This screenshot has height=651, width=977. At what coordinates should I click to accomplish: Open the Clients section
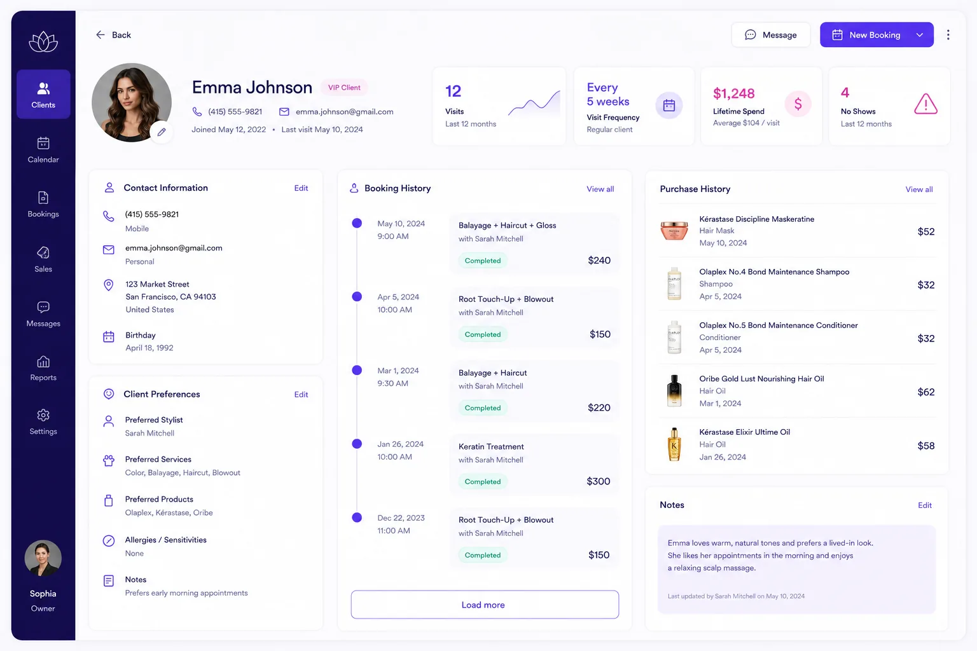pos(43,94)
